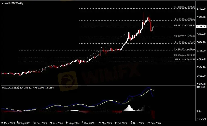
Task: Click the 2304.20 price axis value
Action: point(201,67)
